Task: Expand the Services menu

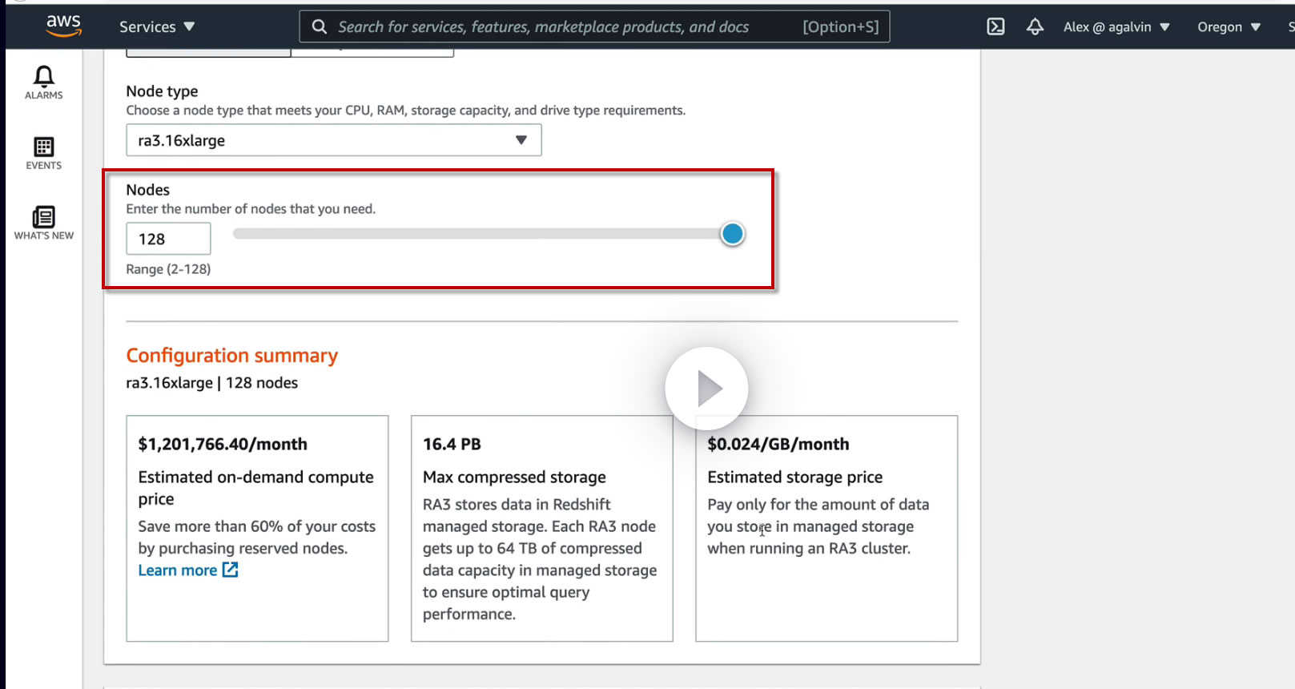Action: click(157, 26)
